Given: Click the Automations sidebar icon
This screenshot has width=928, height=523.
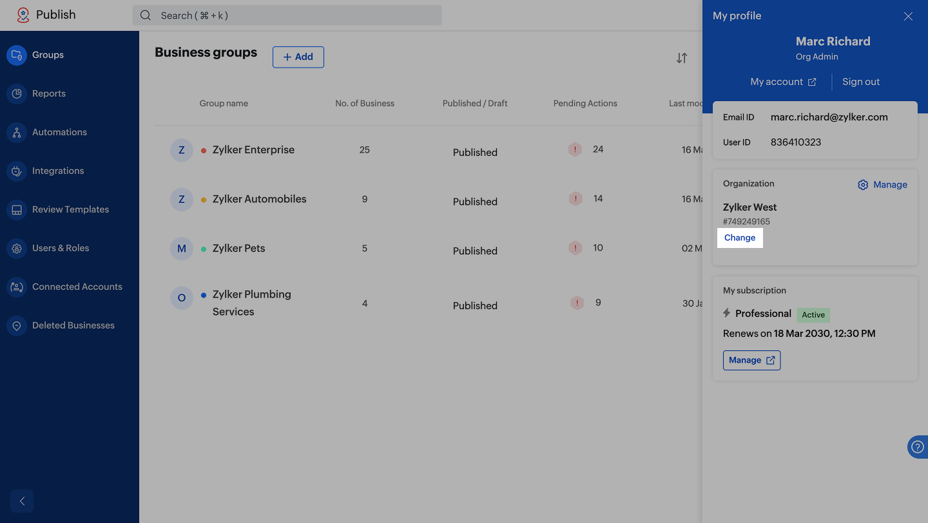Looking at the screenshot, I should click(x=17, y=132).
